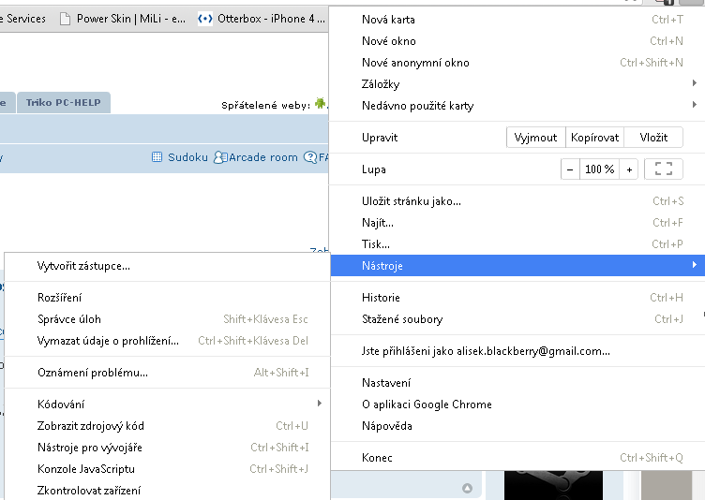Image resolution: width=705 pixels, height=500 pixels.
Task: Choose Vymazat údaje o prohlížení
Action: tap(108, 341)
